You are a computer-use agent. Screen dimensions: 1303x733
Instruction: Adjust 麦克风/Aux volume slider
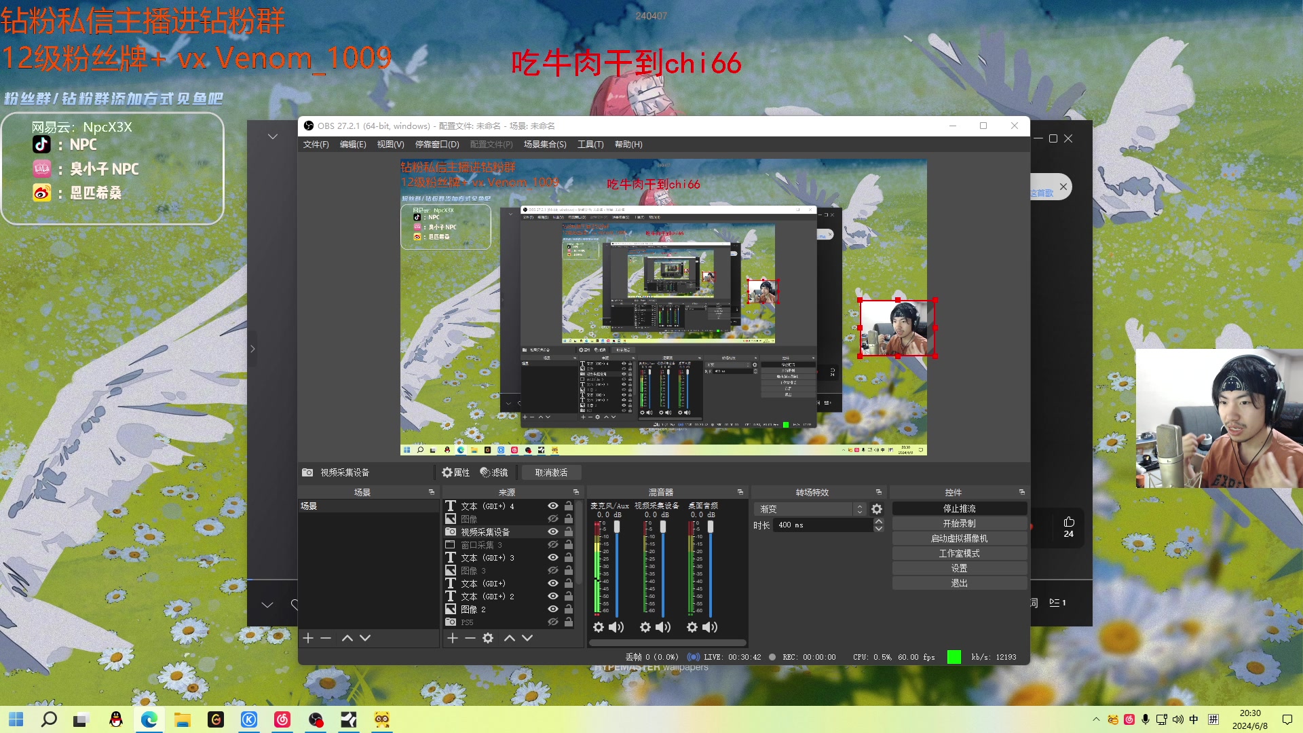pos(617,527)
